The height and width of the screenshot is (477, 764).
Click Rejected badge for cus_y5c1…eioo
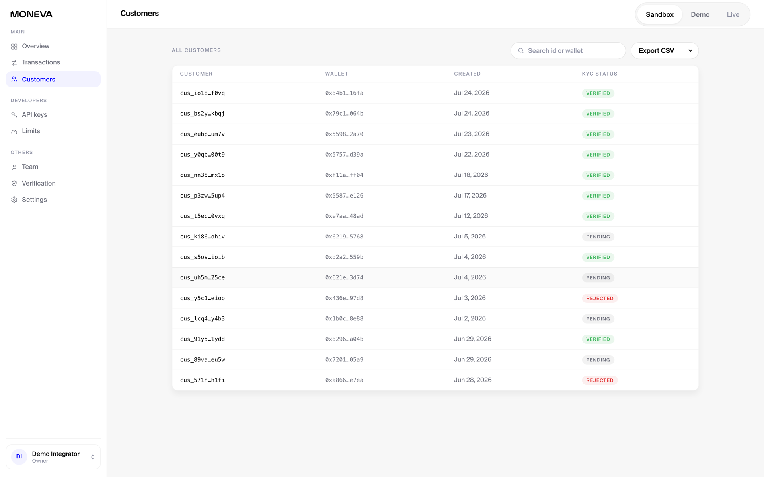pyautogui.click(x=600, y=299)
